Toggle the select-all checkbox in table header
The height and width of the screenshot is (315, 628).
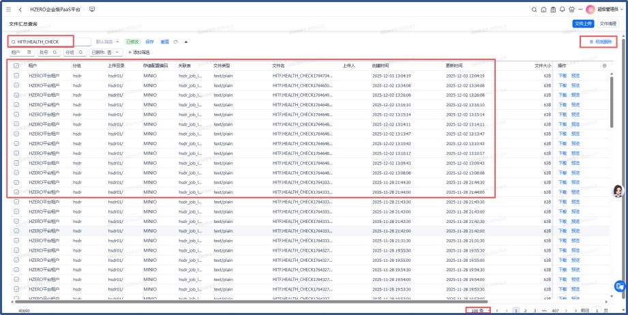coord(16,65)
